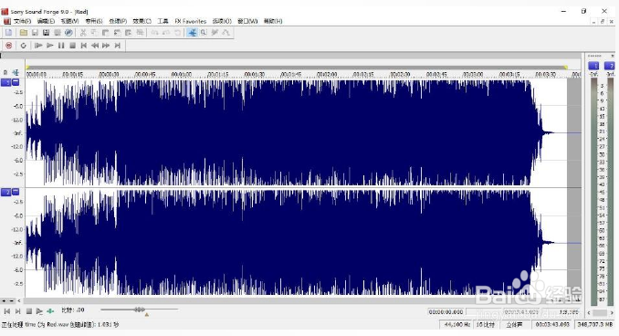
Task: Select the Magnify tool icon
Action: [204, 33]
